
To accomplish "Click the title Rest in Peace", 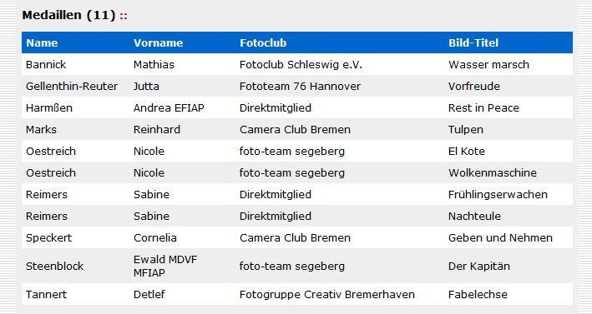I will point(483,108).
